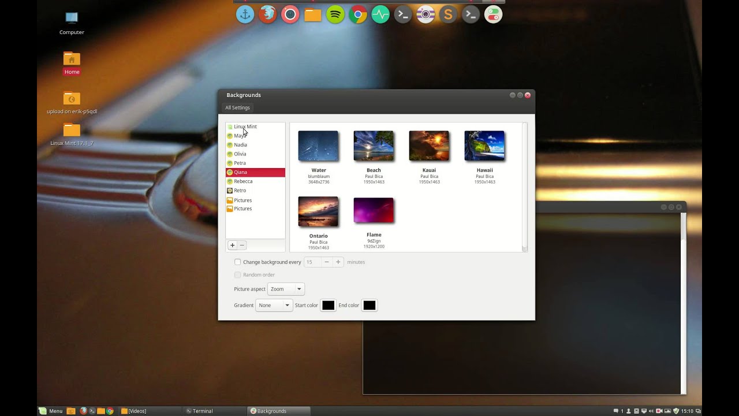
Task: Open Firefox icon in the dock
Action: coord(268,14)
